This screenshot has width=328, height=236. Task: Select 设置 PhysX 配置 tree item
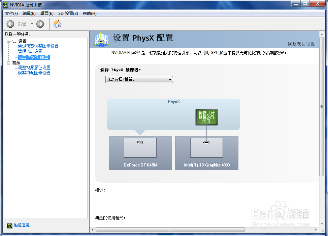pos(34,57)
